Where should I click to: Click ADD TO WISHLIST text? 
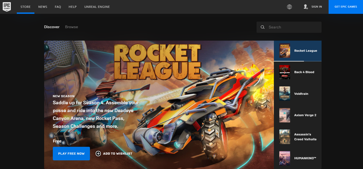coord(118,154)
